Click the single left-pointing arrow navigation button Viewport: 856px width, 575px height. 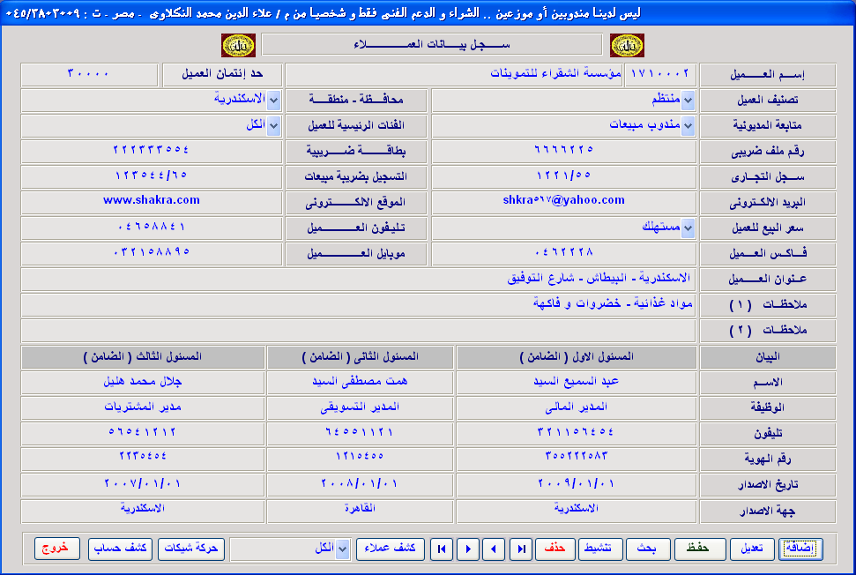[495, 549]
